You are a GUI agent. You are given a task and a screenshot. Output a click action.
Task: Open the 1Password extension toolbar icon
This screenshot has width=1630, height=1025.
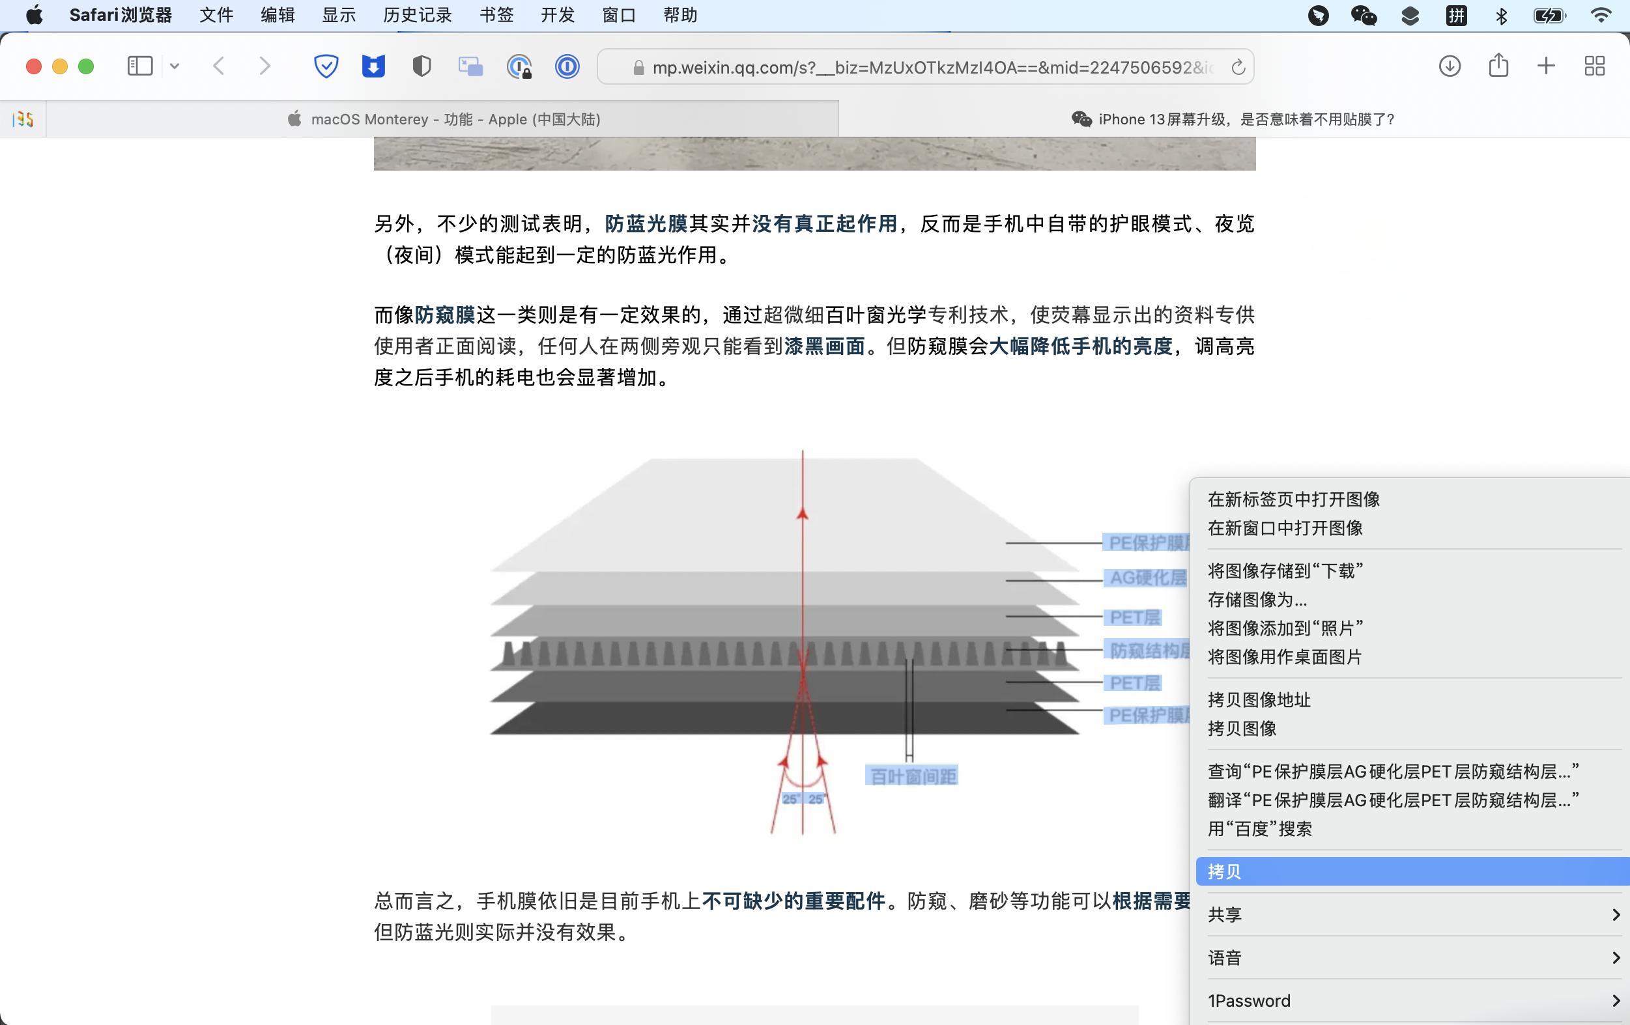tap(567, 66)
